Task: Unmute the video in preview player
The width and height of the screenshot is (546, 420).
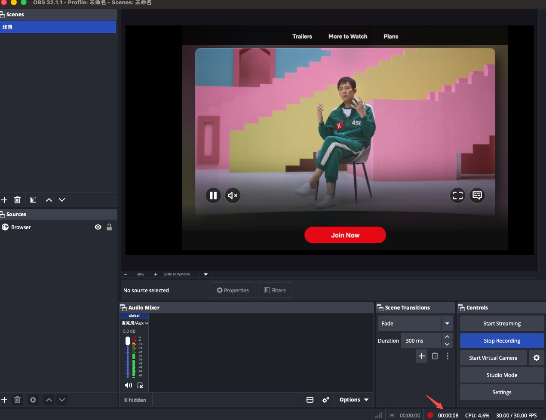Action: (x=233, y=196)
